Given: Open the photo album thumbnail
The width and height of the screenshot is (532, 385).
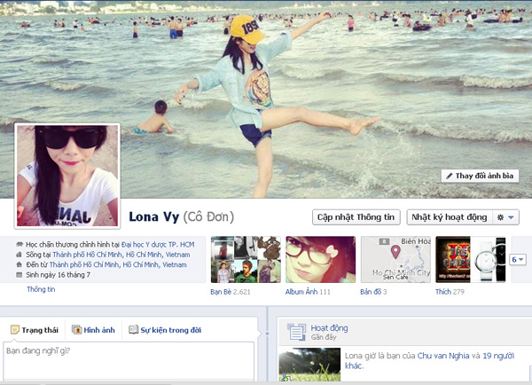Looking at the screenshot, I should coord(321,260).
